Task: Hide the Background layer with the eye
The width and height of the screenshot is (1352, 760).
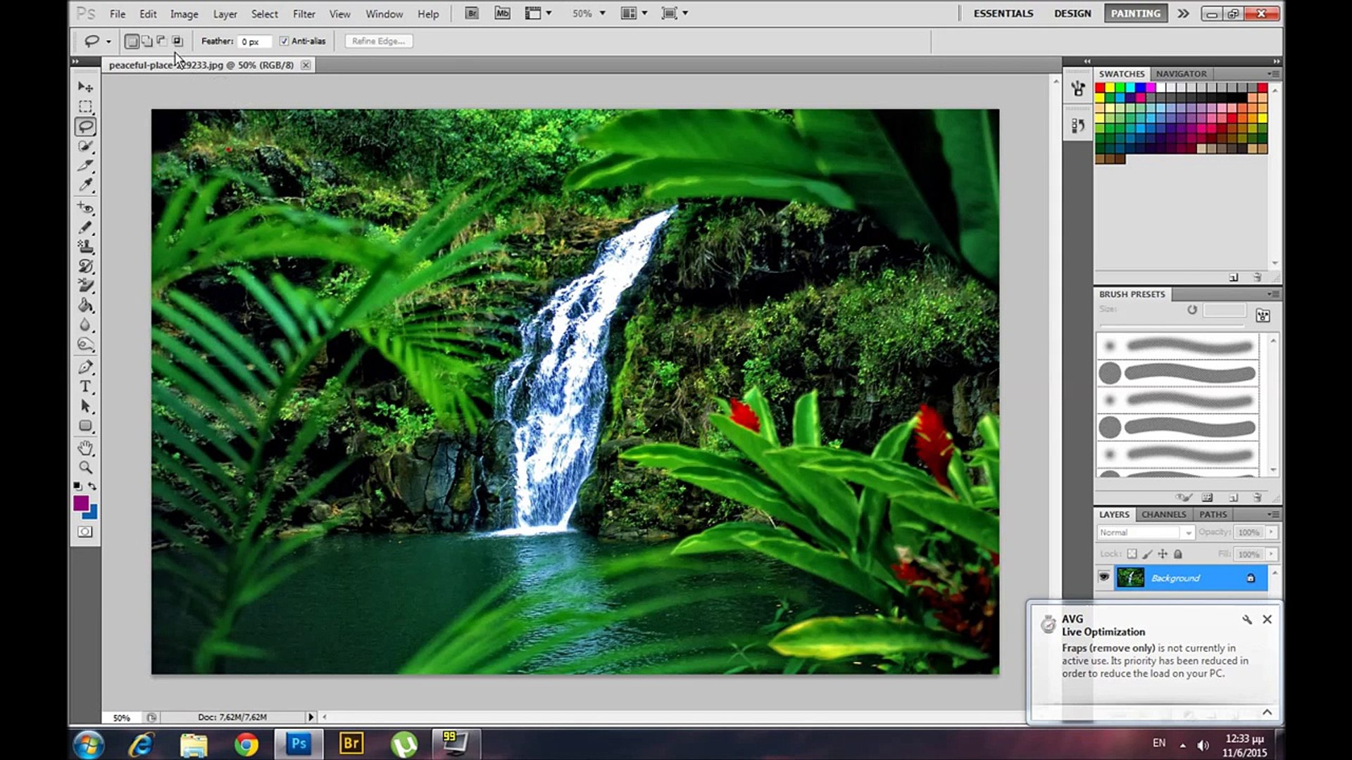Action: click(x=1103, y=578)
